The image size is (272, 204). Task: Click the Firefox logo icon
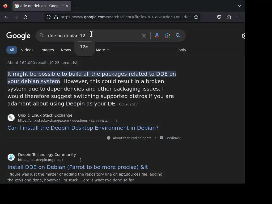click(x=5, y=6)
